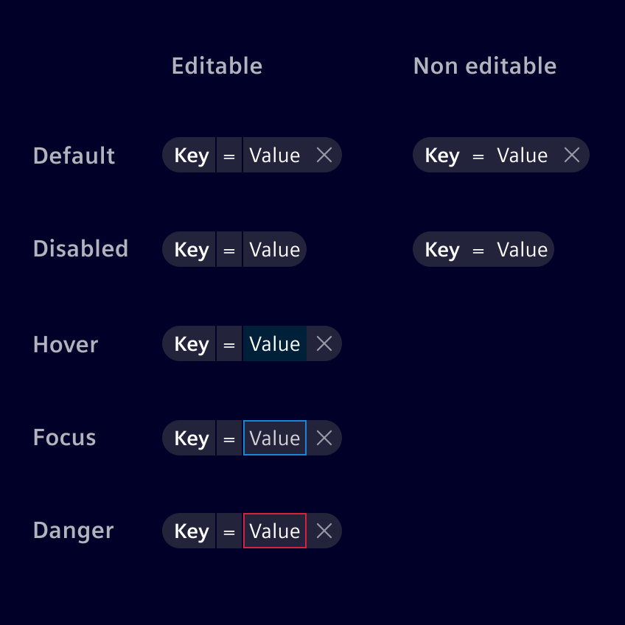Click Key in the Default non-editable chip
Image resolution: width=625 pixels, height=625 pixels.
tap(442, 156)
